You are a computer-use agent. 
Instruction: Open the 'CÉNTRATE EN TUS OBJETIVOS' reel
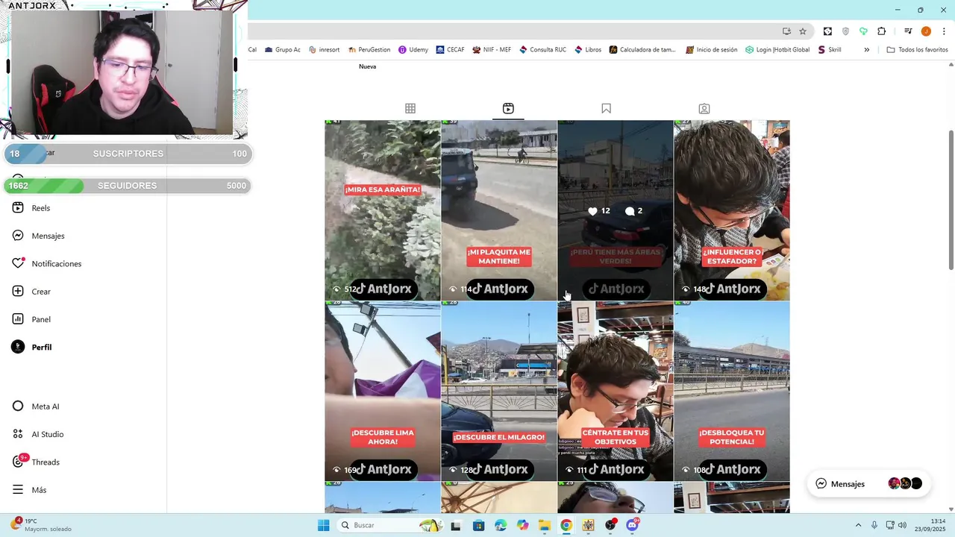616,392
